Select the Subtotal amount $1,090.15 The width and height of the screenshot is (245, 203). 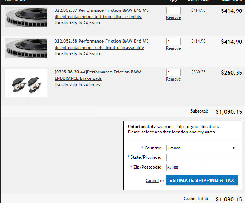pos(229,112)
